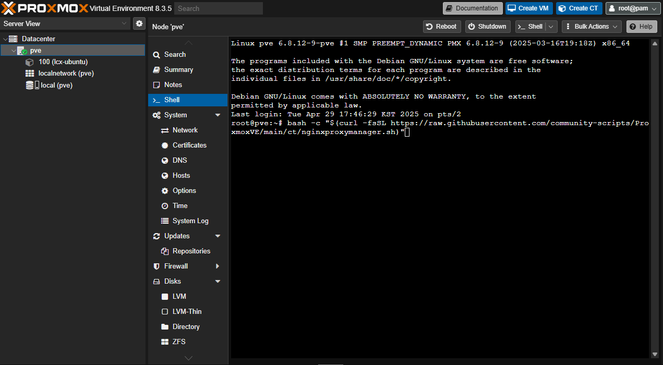Click the Options gear icon
The image size is (663, 365).
click(x=165, y=191)
